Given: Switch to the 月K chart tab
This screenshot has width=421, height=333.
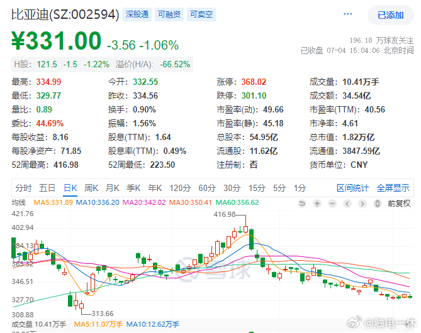Looking at the screenshot, I should click(113, 188).
